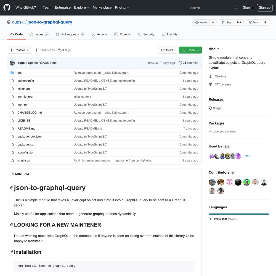Click the Go to file button
This screenshot has height=276, width=276.
pos(167,50)
